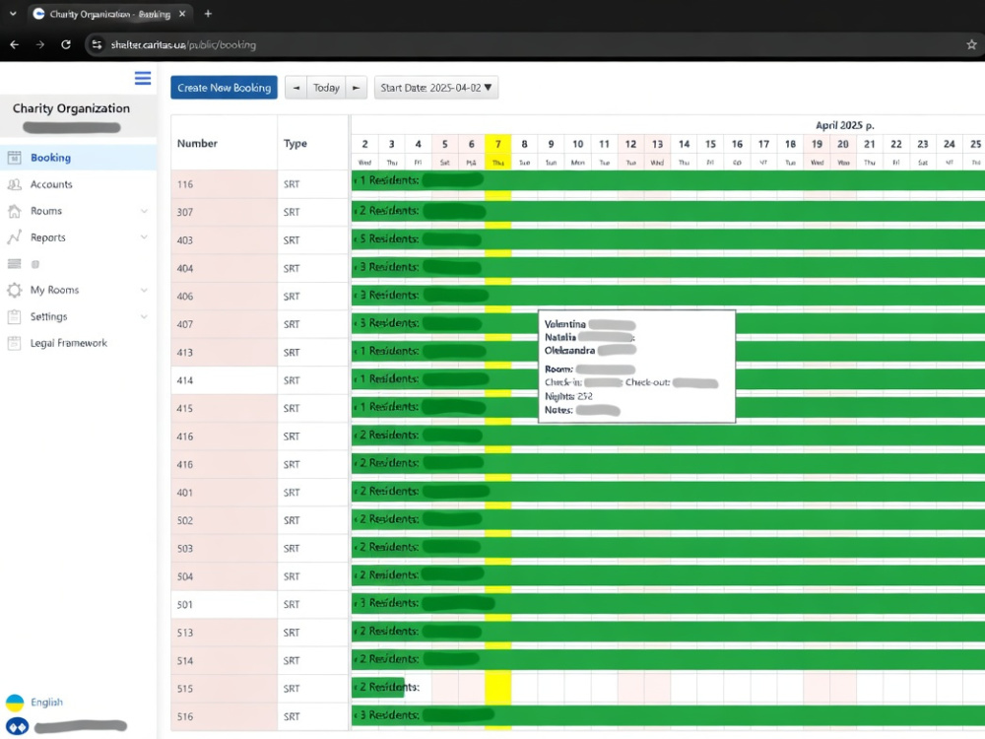Click room number 501 cell
The image size is (985, 739).
pos(224,605)
